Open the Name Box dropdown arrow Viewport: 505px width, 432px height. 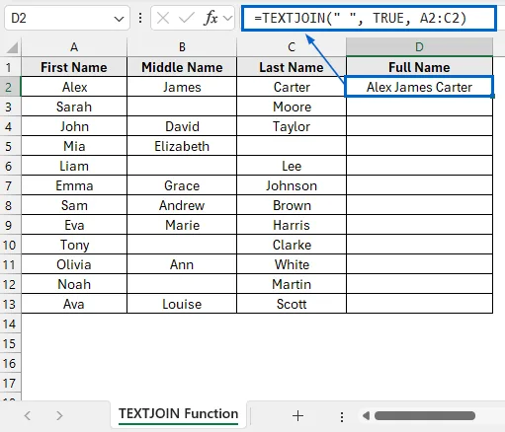click(x=119, y=19)
